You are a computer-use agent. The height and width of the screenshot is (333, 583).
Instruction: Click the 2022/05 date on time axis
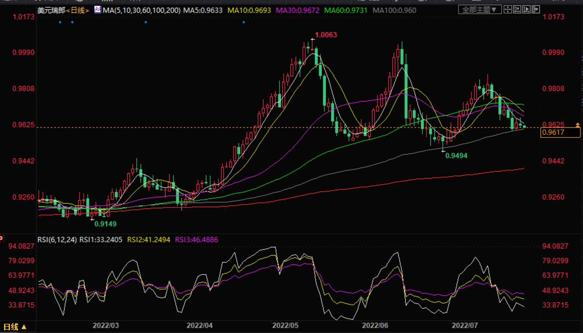[x=285, y=325]
